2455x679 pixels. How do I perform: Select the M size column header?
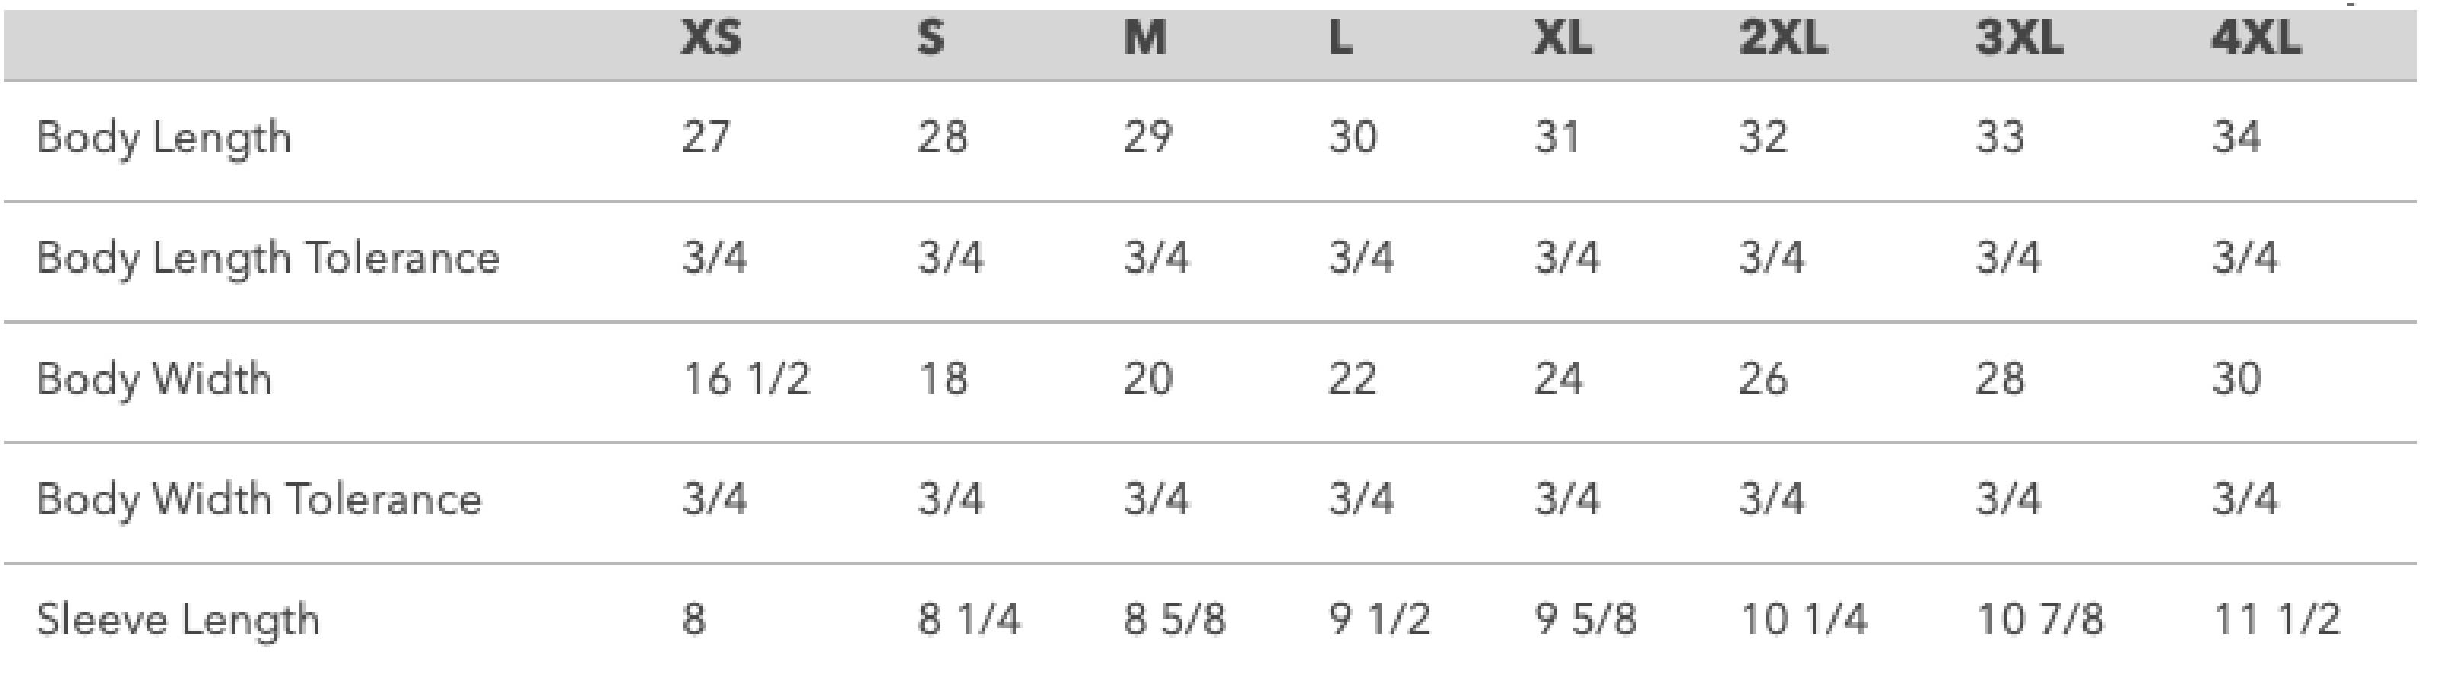[1144, 39]
